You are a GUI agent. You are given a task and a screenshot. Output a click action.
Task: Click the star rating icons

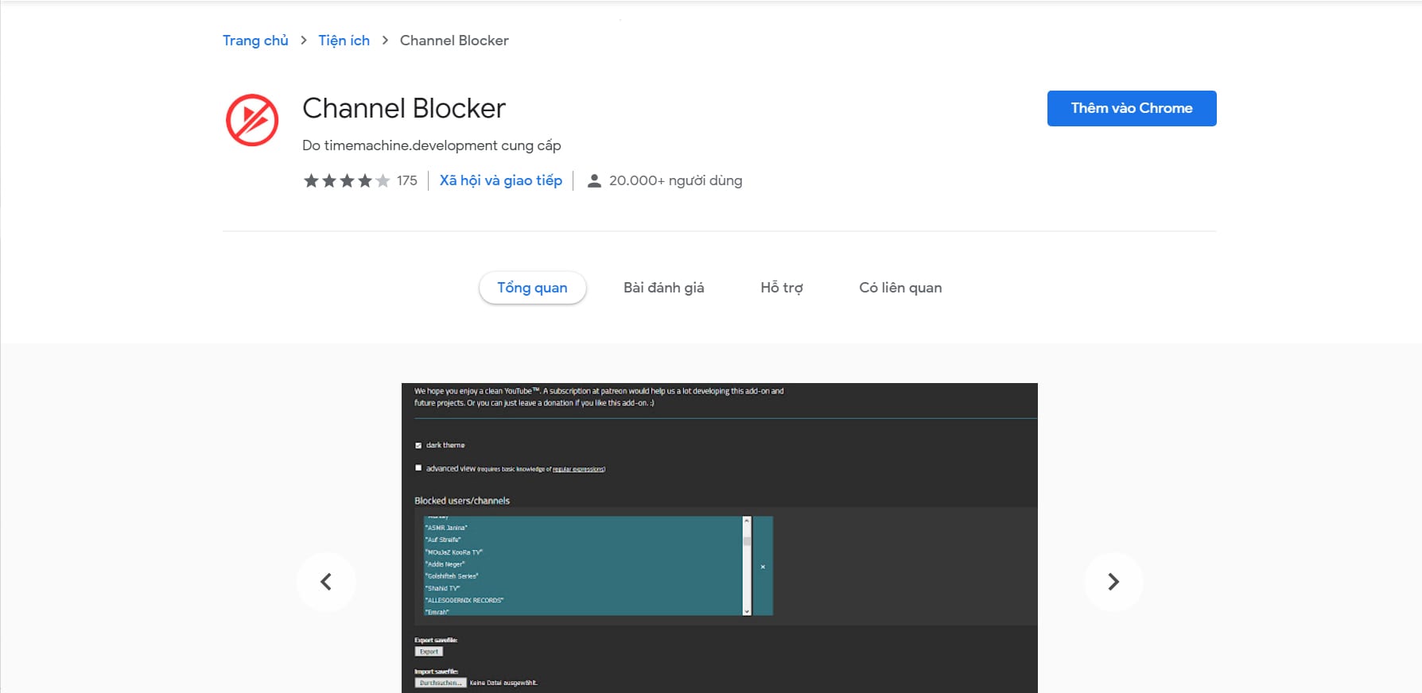point(347,181)
